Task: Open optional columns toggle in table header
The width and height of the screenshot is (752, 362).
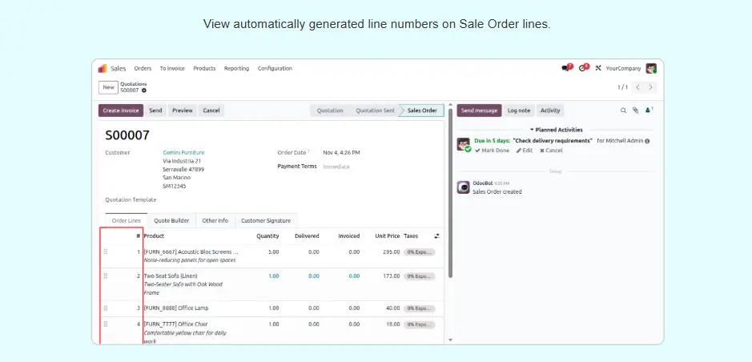Action: coord(436,236)
